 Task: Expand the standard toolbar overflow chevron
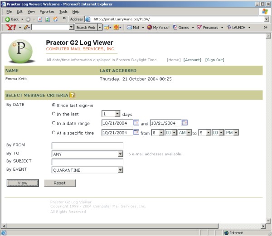(64, 18)
